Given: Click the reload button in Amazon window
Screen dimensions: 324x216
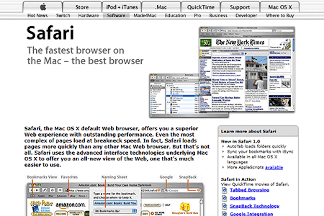Looking at the screenshot, I should click(x=52, y=190).
